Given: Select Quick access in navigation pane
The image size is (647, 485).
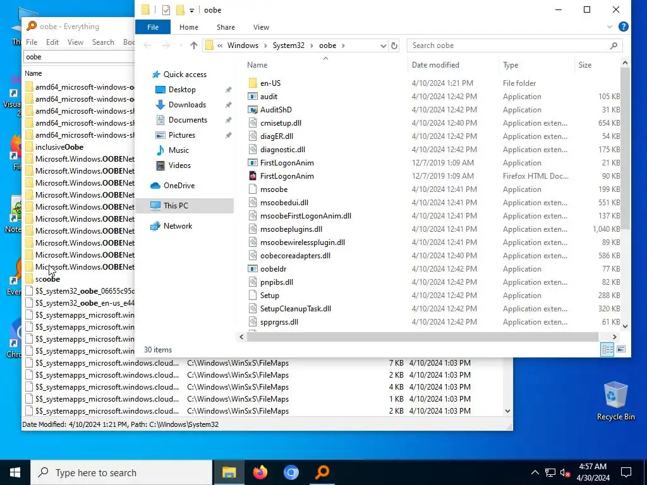Looking at the screenshot, I should (x=184, y=75).
